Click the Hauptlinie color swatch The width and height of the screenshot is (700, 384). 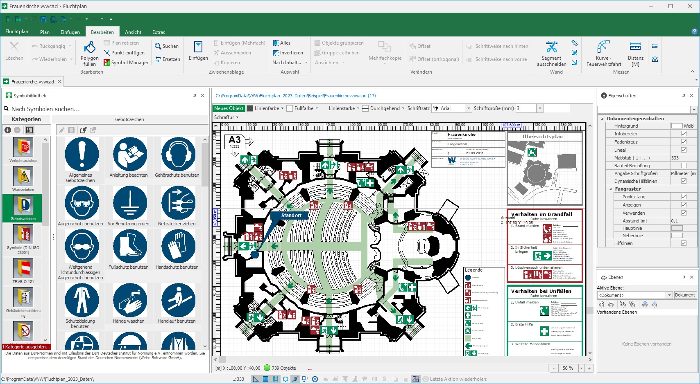pos(677,228)
